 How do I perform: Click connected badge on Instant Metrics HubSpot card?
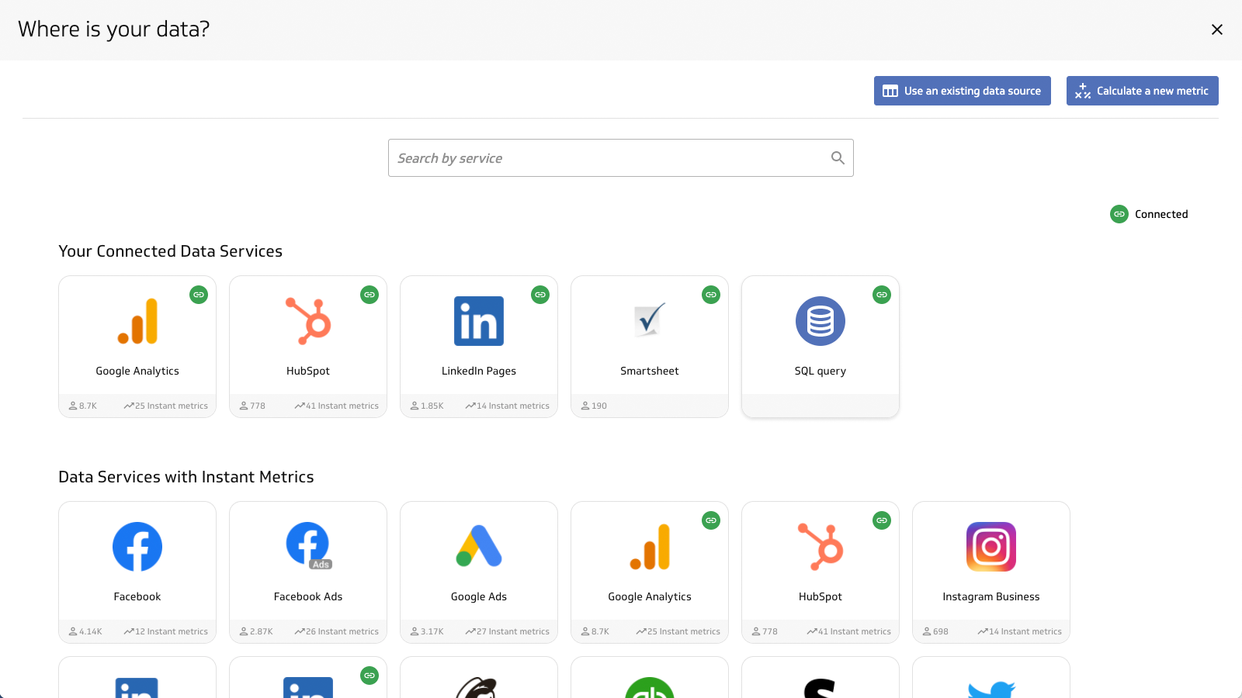point(882,520)
